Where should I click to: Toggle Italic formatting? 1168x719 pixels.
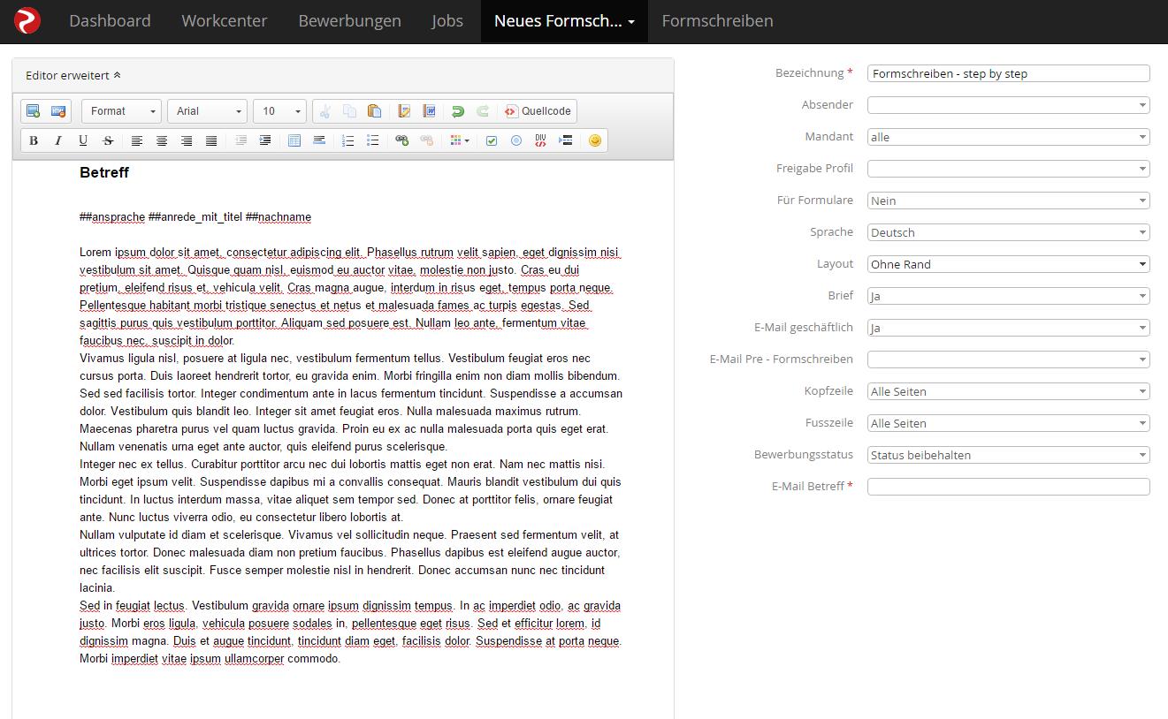(58, 140)
